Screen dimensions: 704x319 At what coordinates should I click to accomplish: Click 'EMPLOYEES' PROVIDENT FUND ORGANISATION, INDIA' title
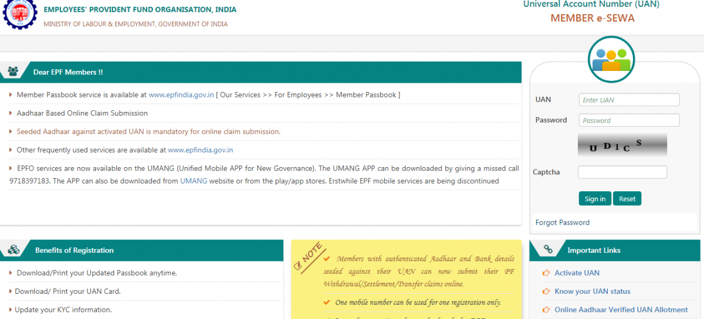tap(141, 10)
